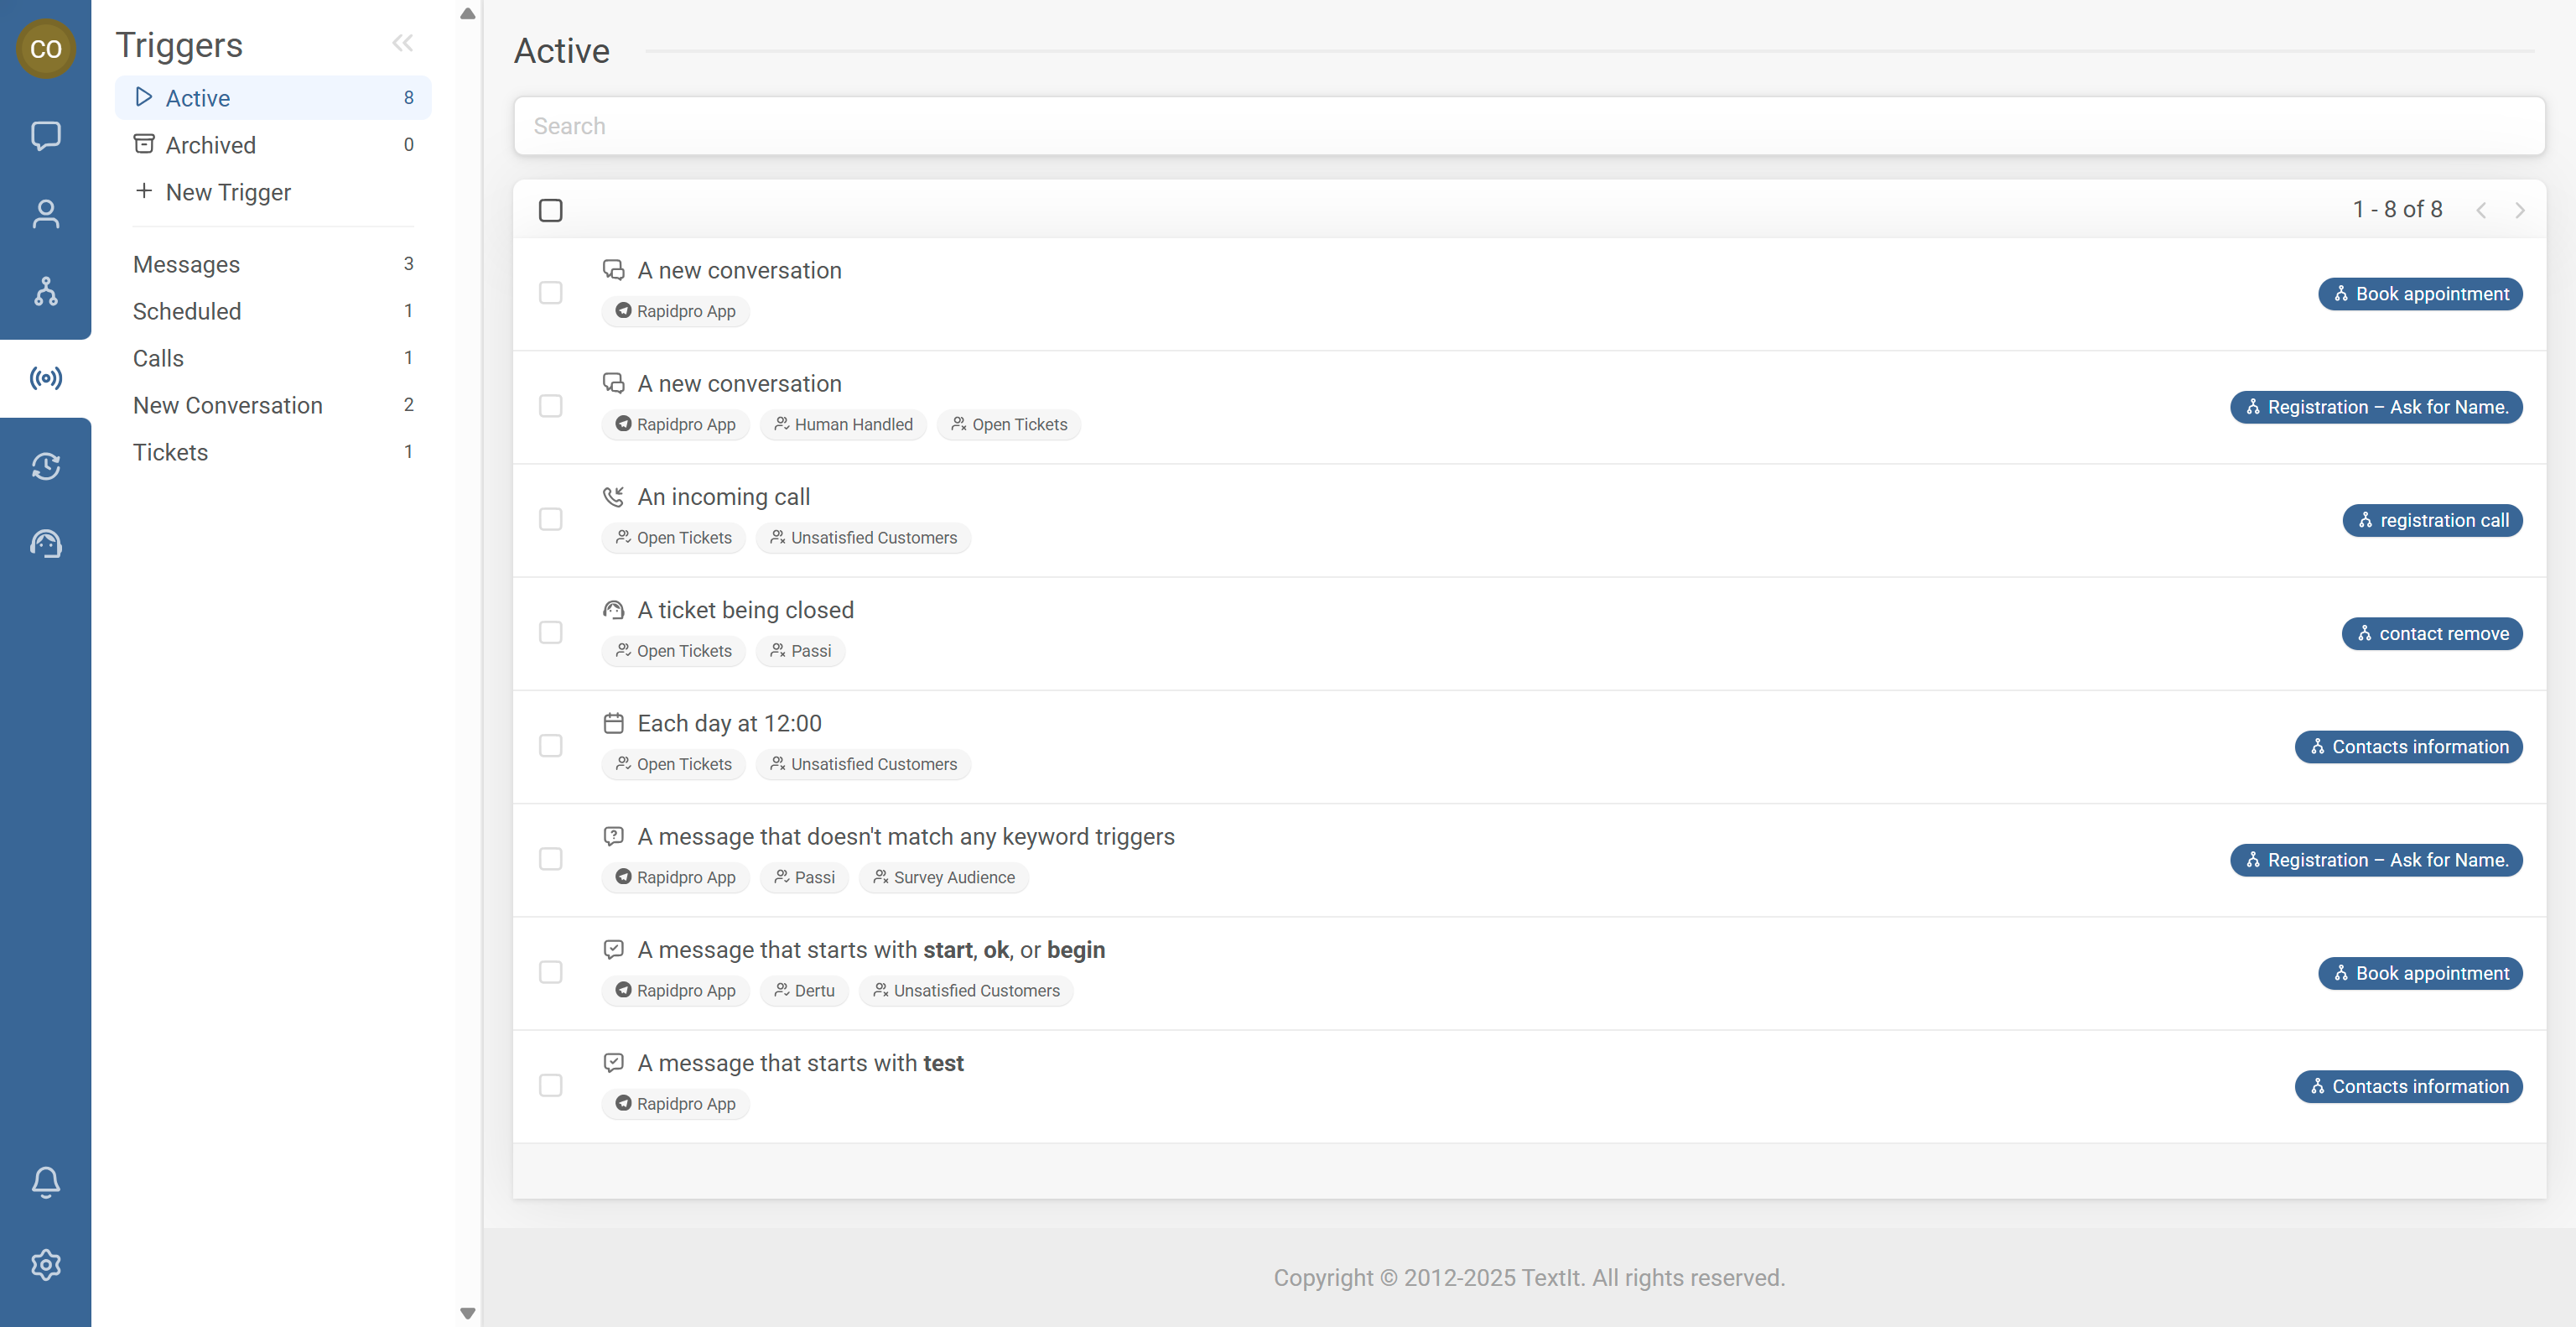This screenshot has height=1327, width=2576.
Task: Collapse the Triggers sidebar with double chevron
Action: pos(402,43)
